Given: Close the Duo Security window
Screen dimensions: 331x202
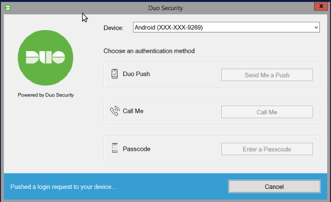Looking at the screenshot, I should pyautogui.click(x=321, y=6).
